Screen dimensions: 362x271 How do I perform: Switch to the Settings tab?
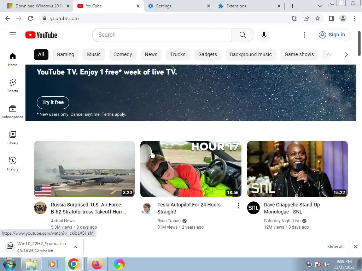click(179, 6)
